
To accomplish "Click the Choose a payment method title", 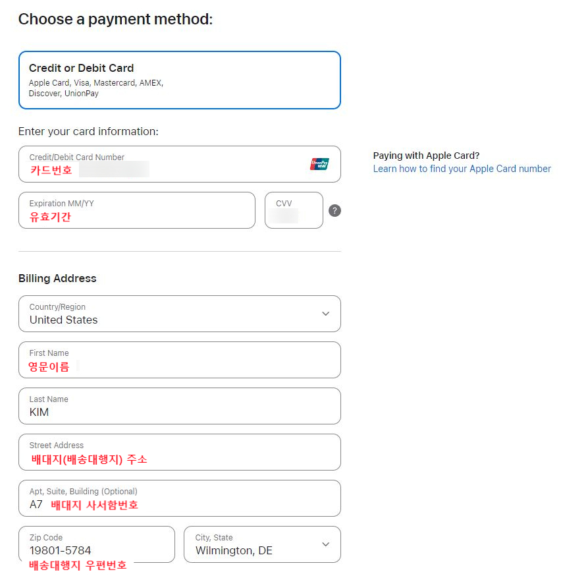I will click(115, 19).
